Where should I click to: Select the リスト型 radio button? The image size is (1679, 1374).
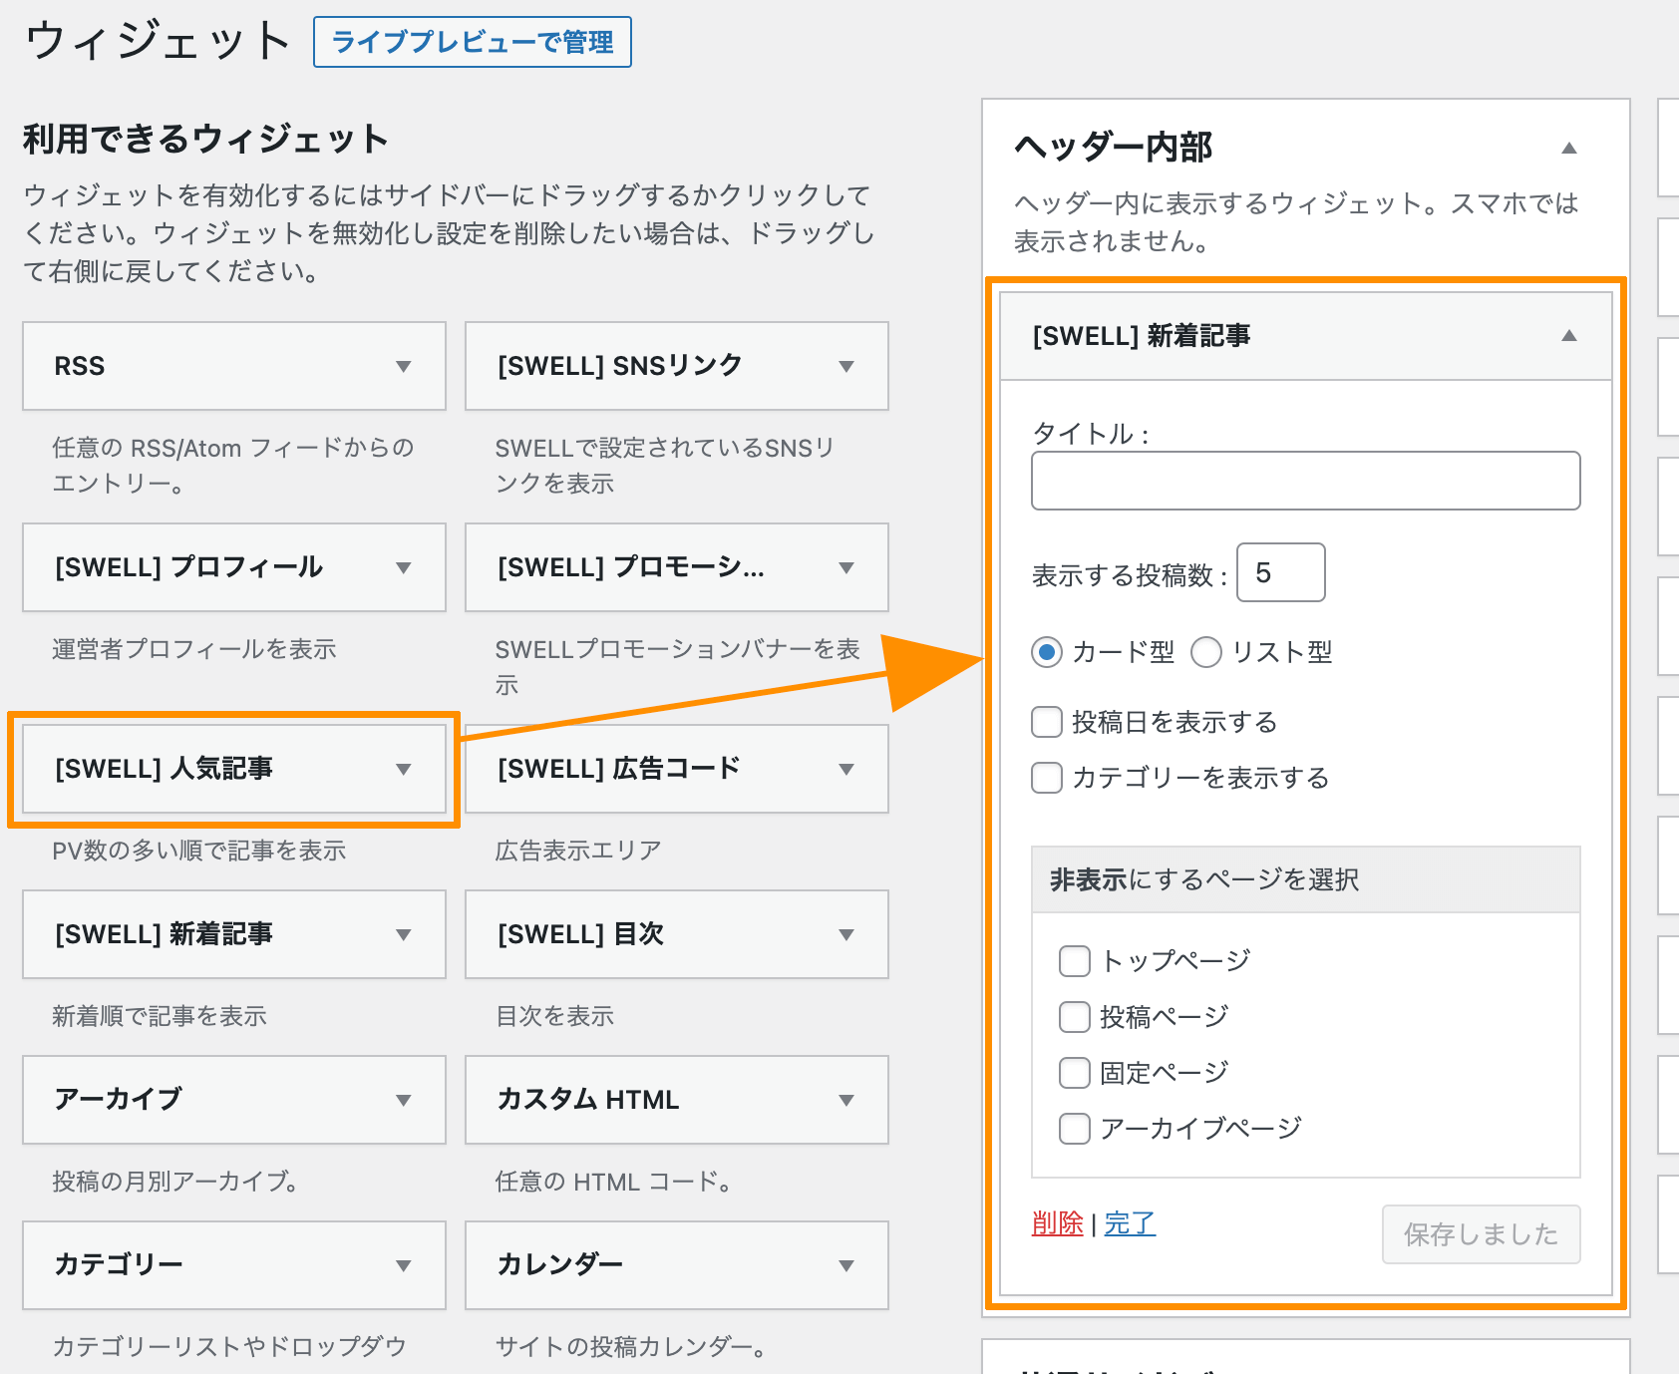click(x=1206, y=652)
